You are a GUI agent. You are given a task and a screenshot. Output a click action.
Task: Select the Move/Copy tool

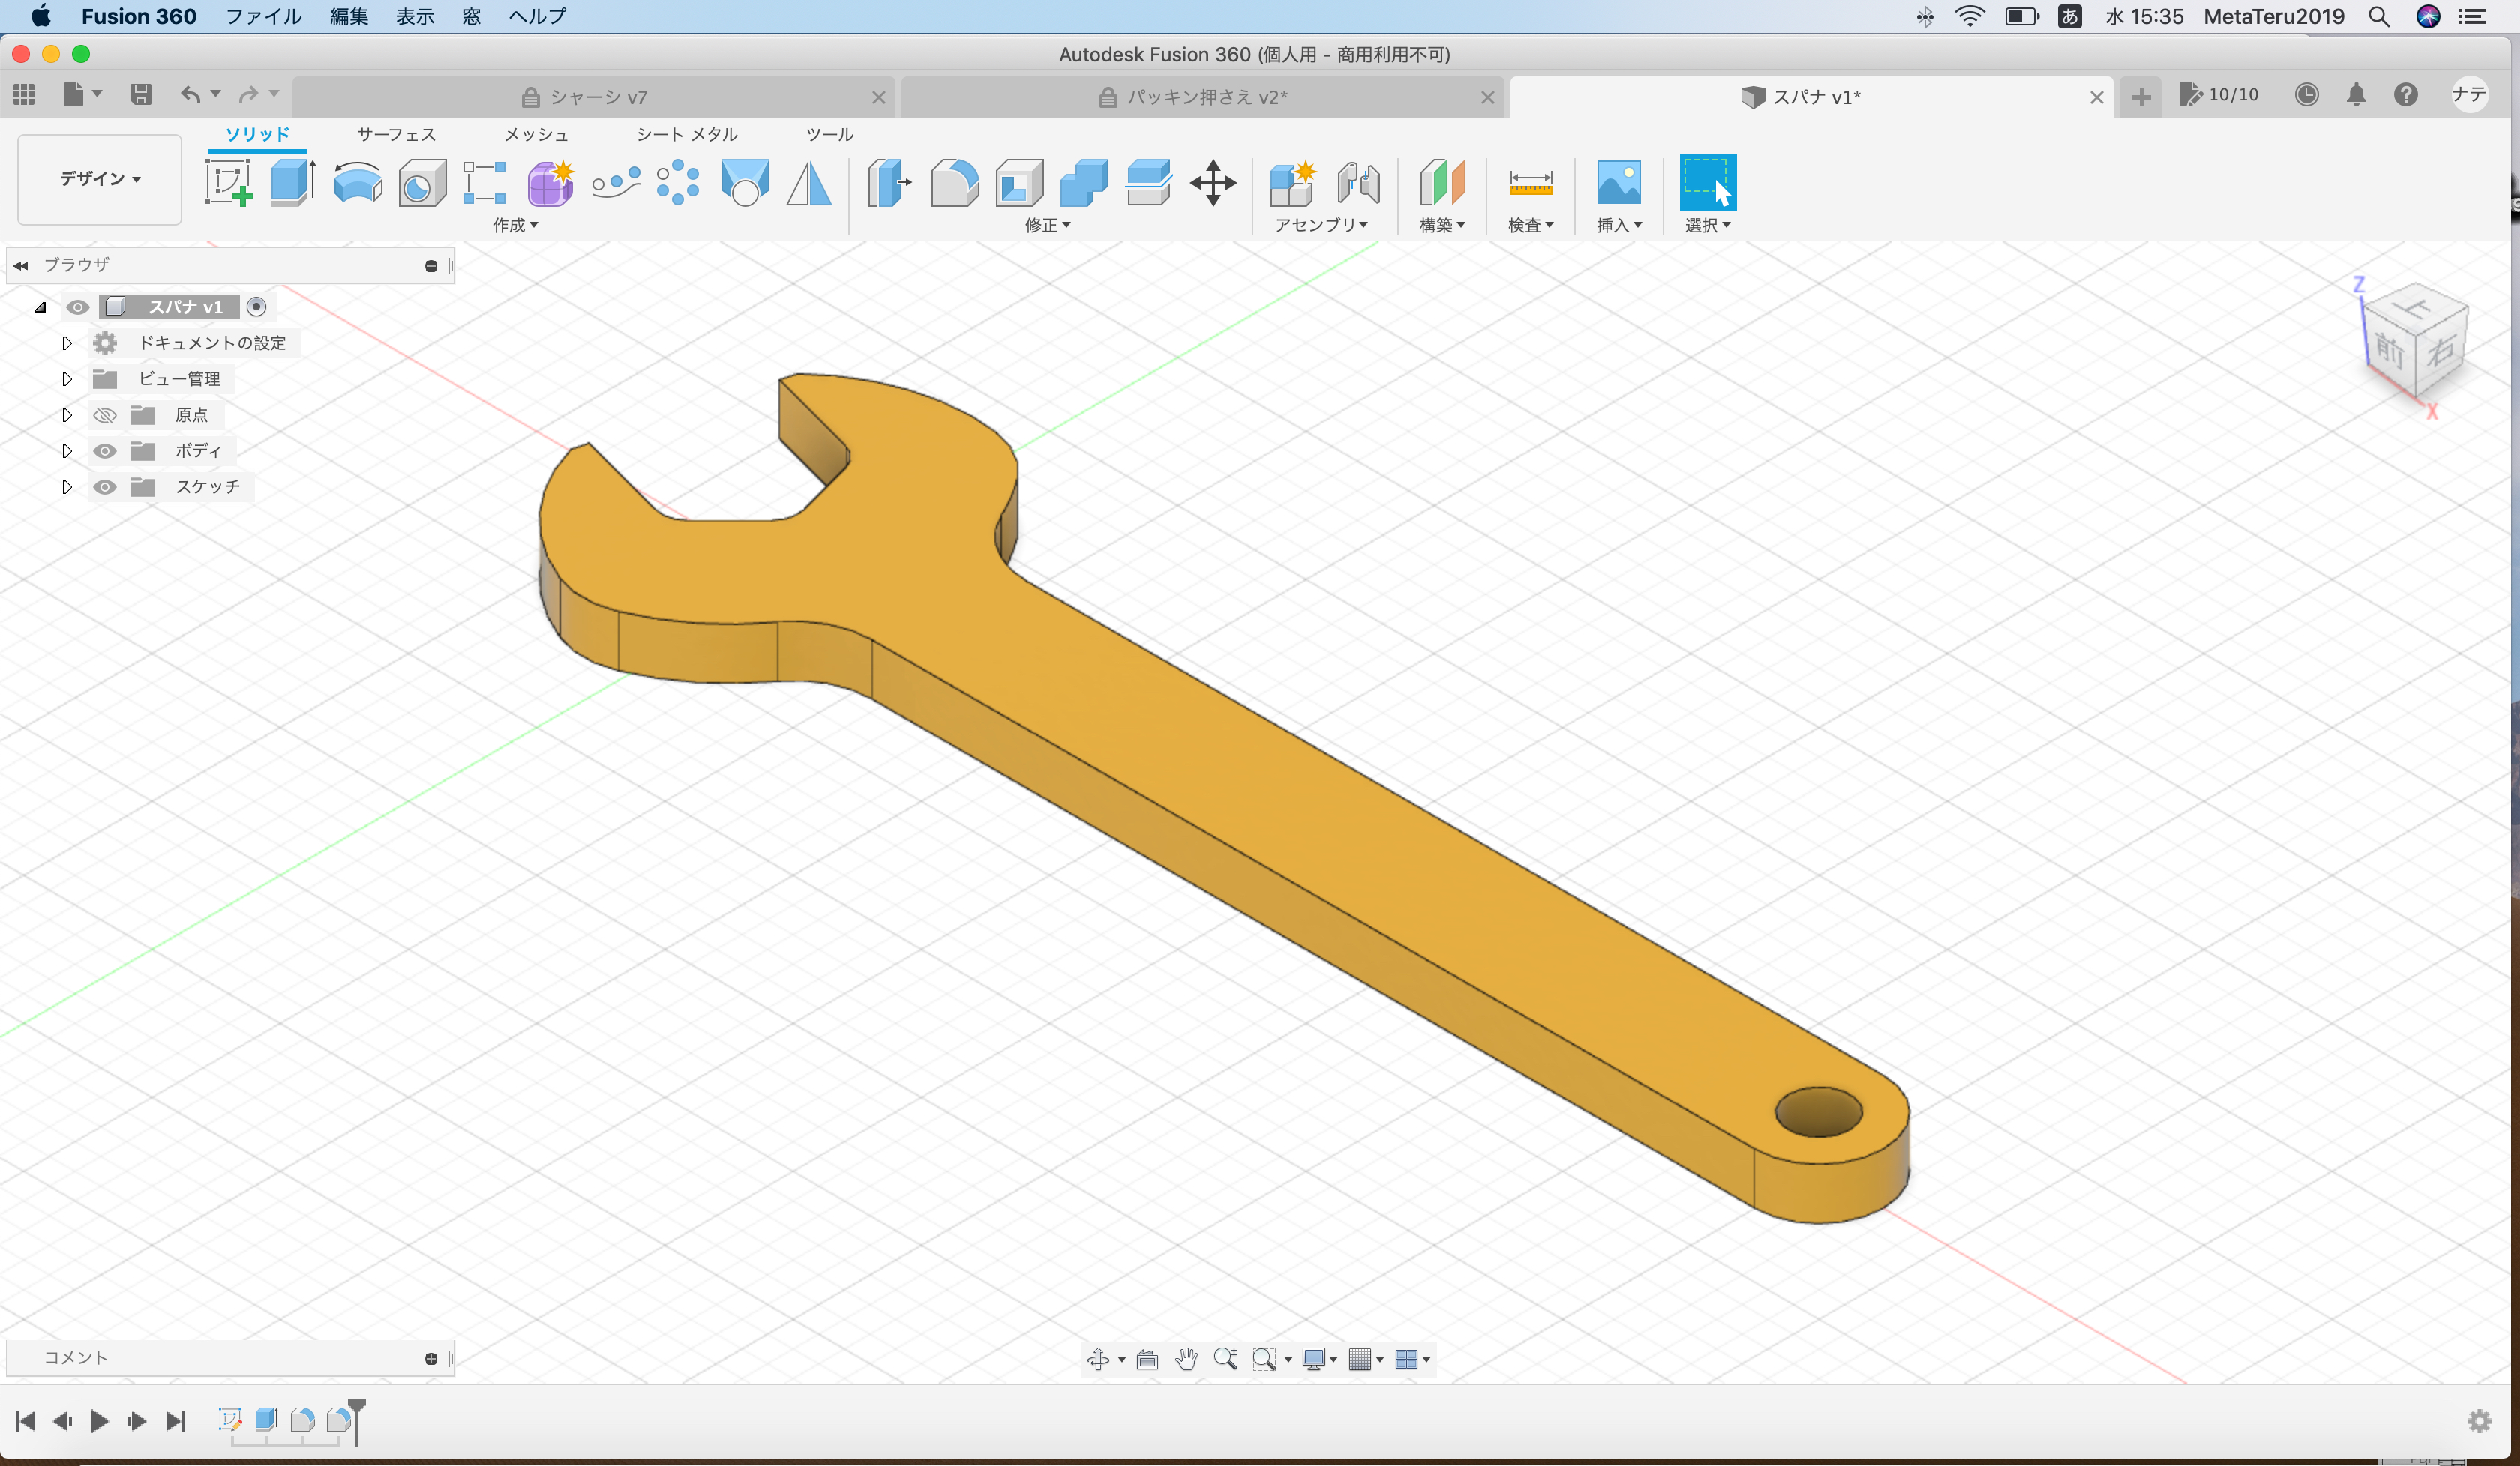(x=1213, y=183)
